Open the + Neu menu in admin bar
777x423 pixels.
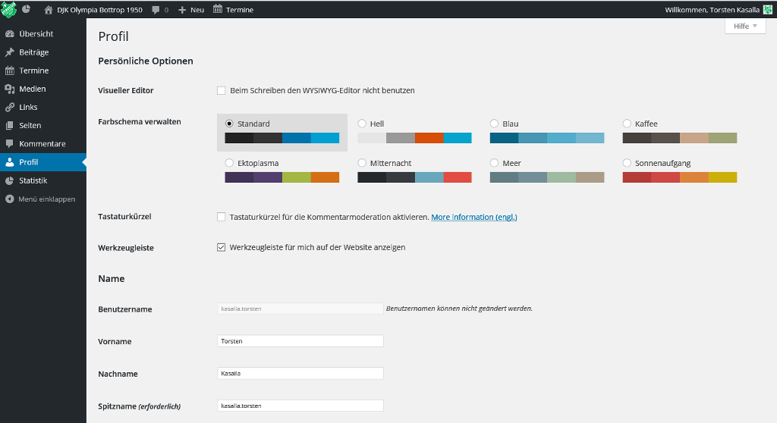click(x=191, y=10)
